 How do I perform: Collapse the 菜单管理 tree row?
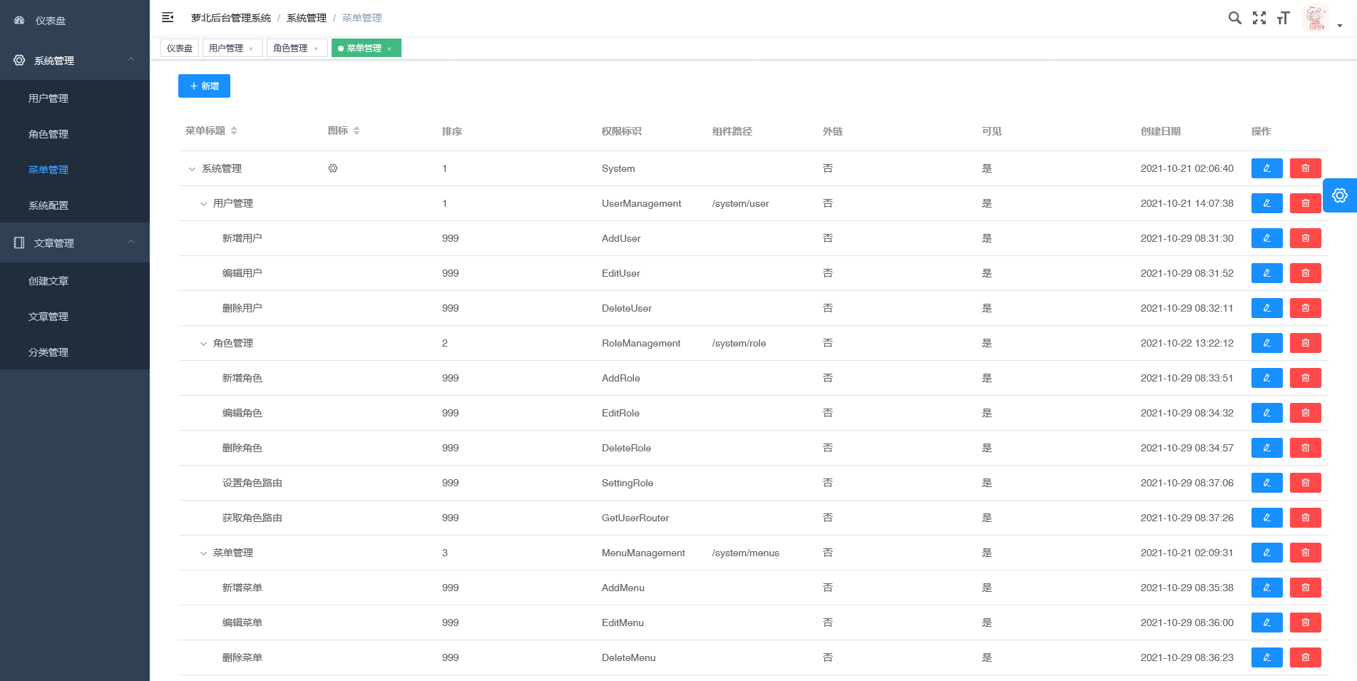[203, 553]
